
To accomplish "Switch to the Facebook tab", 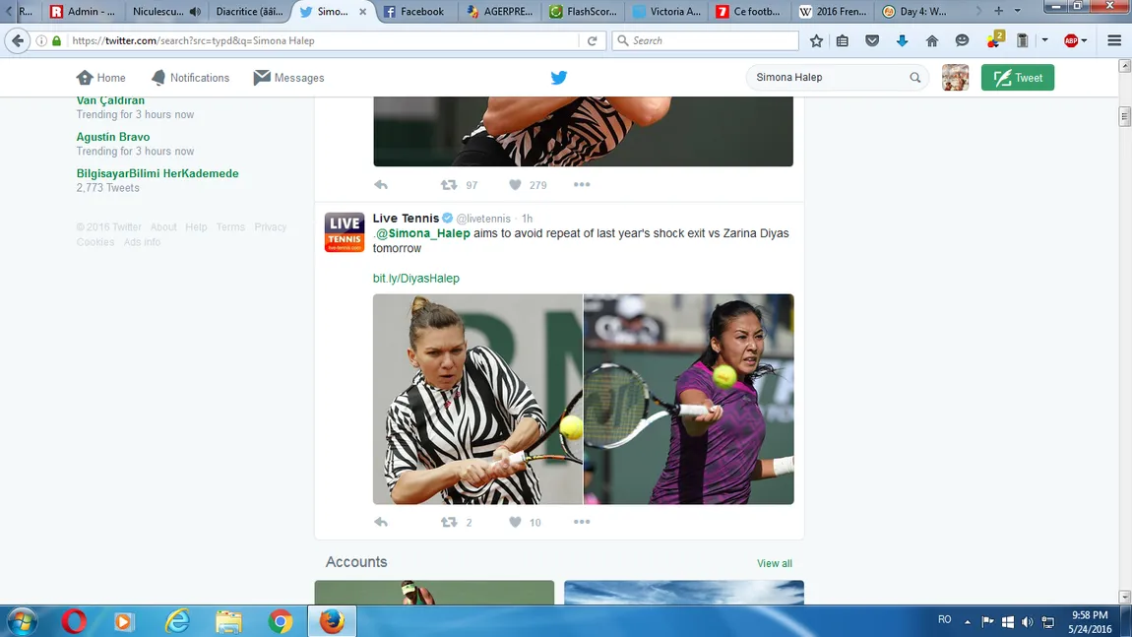I will 416,12.
